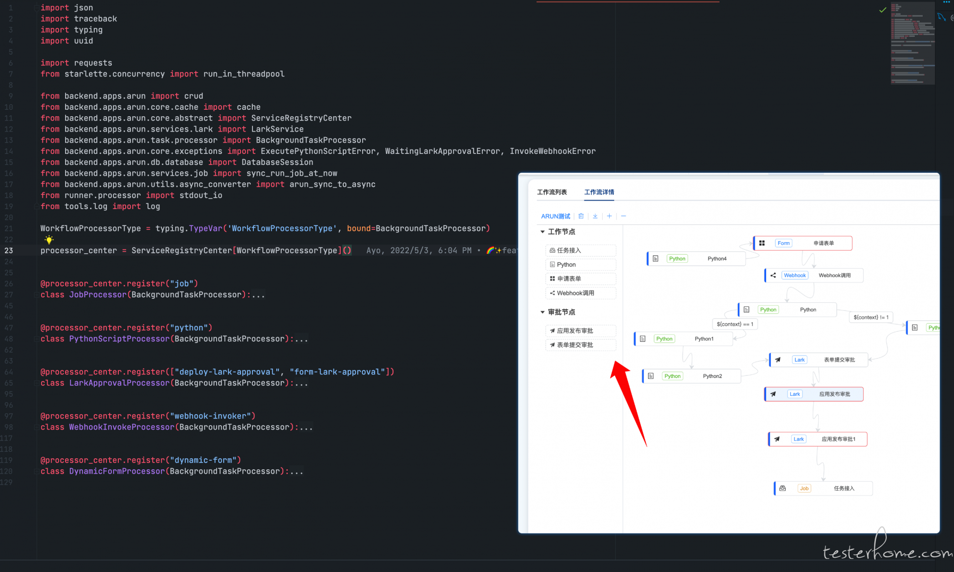Image resolution: width=954 pixels, height=572 pixels.
Task: Click 'run_in_threadpool' in the starlette import
Action: [243, 74]
